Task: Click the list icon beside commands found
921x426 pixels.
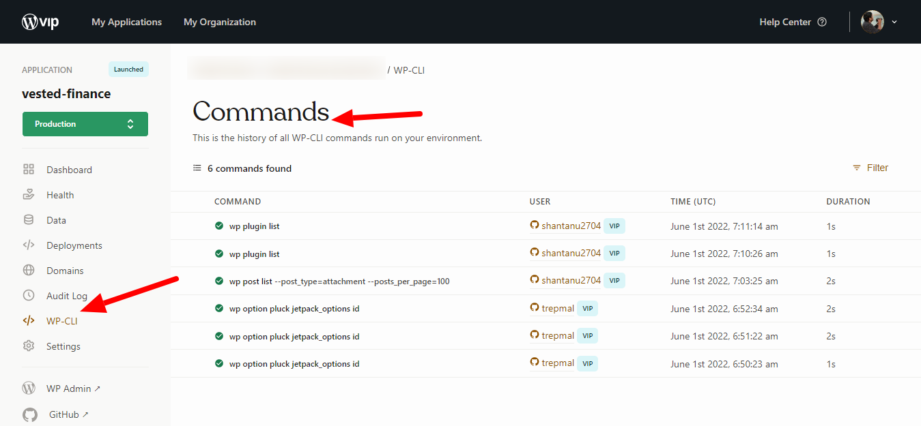Action: point(197,168)
